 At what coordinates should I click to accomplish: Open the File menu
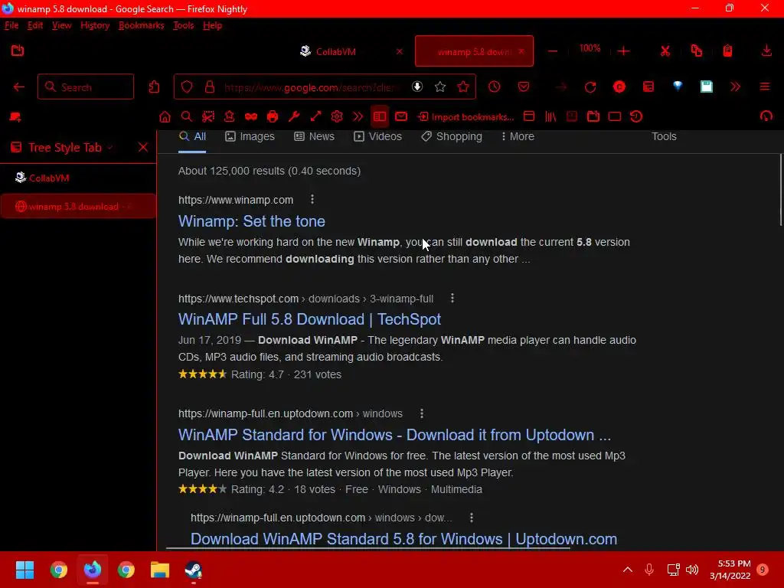(x=11, y=25)
